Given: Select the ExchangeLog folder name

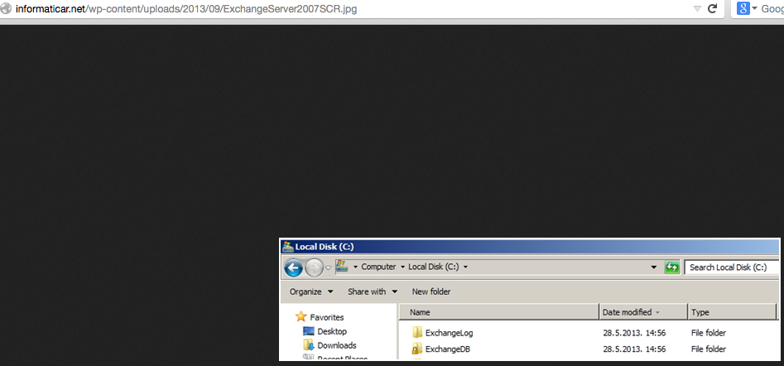Looking at the screenshot, I should coord(449,333).
